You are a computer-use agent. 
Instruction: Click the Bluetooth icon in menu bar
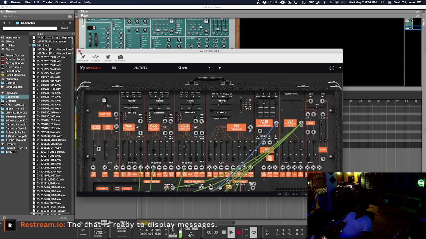tap(325, 2)
